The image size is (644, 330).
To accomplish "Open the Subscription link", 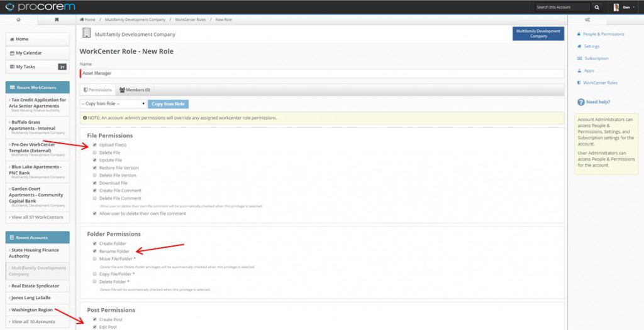I will coord(596,58).
